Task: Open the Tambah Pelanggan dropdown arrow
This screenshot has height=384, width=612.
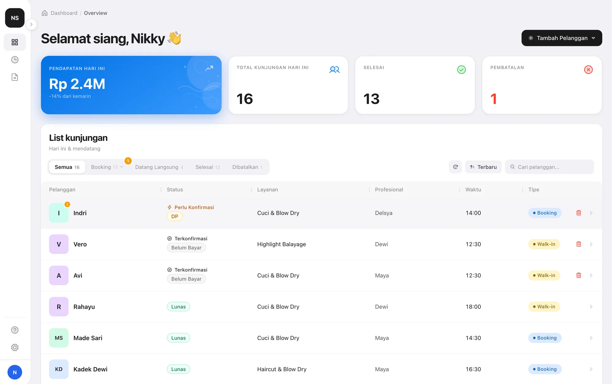Action: [593, 38]
